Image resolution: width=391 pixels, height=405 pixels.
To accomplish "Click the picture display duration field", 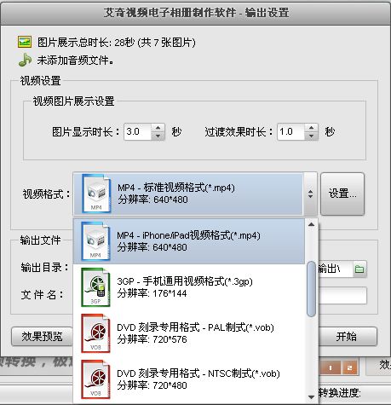I will 138,132.
